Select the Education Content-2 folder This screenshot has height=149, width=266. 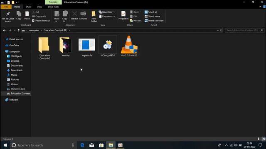coord(44,48)
